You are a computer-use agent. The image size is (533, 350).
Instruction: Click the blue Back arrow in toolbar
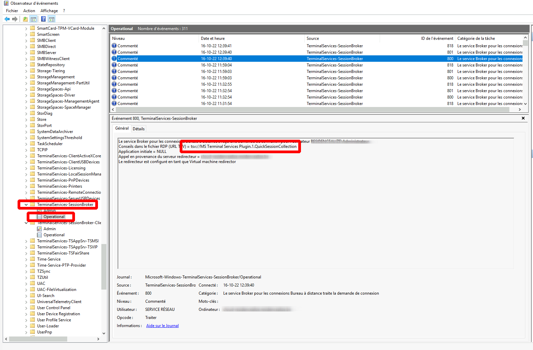[7, 19]
